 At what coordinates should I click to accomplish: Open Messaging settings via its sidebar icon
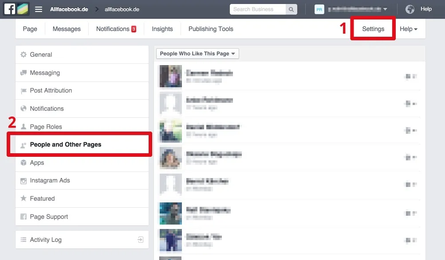[x=24, y=73]
